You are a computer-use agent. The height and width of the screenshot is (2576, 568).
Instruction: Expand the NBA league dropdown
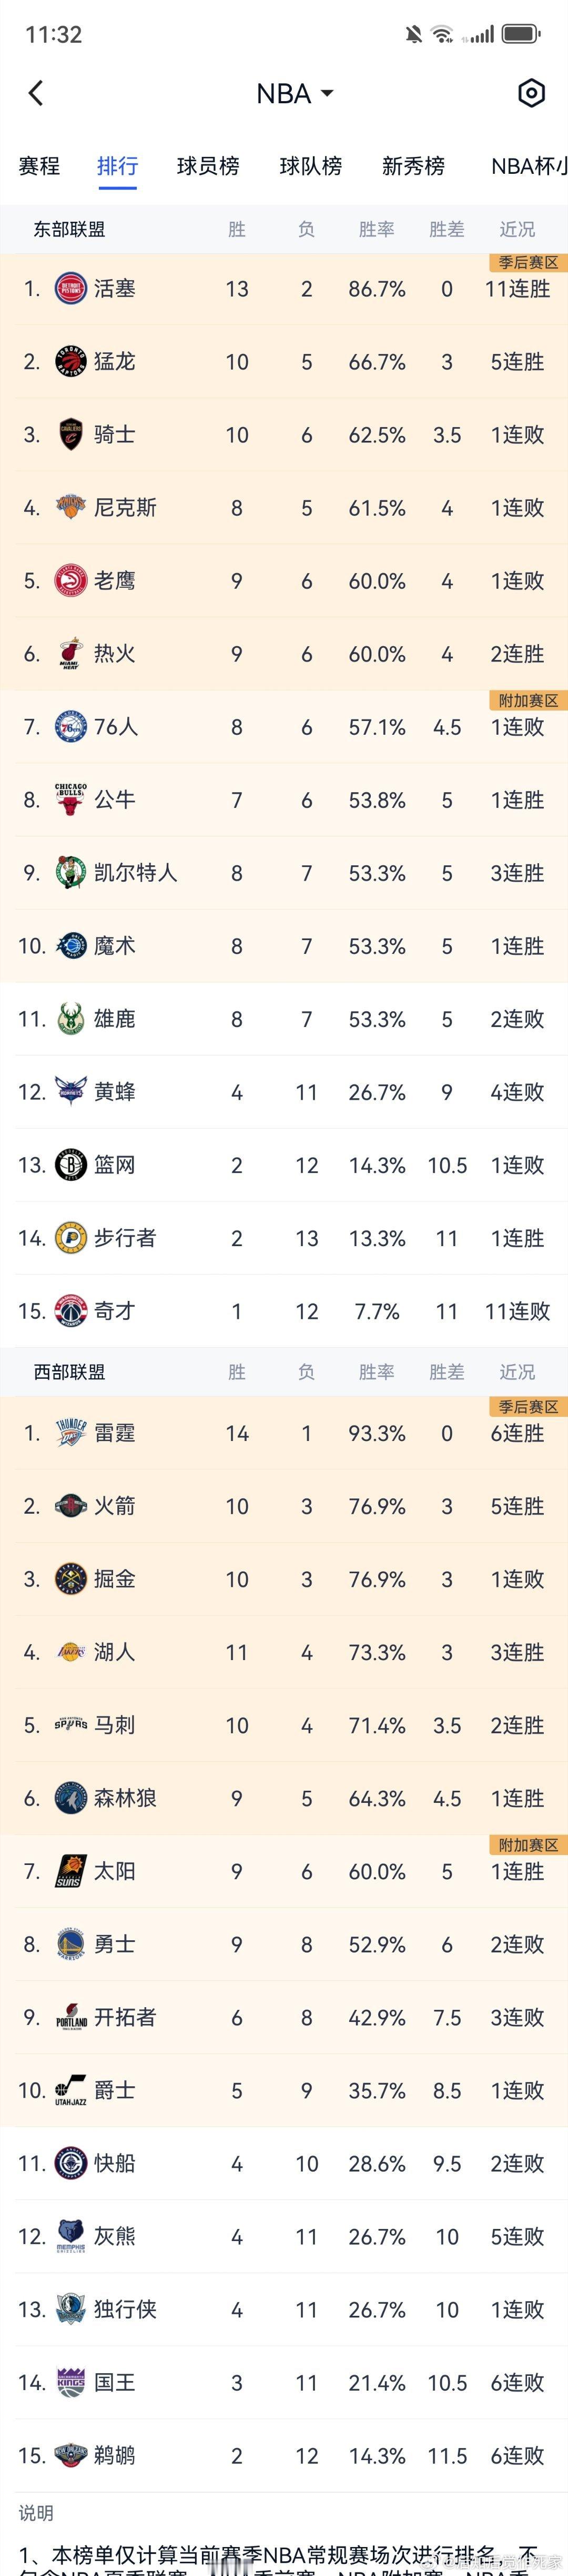pyautogui.click(x=295, y=93)
